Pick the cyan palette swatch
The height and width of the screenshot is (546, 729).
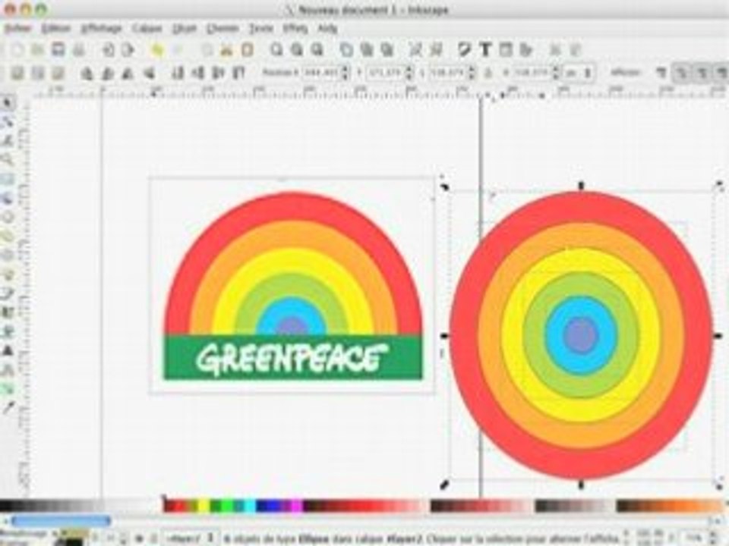click(250, 505)
